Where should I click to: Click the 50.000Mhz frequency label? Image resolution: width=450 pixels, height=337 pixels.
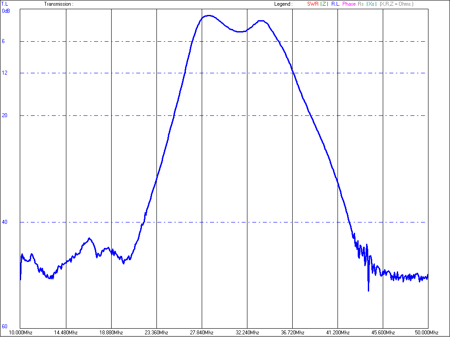(426, 333)
